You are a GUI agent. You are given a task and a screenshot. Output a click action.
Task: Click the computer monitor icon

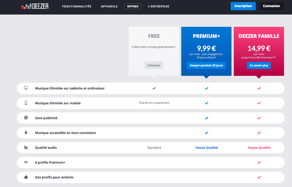pyautogui.click(x=26, y=88)
